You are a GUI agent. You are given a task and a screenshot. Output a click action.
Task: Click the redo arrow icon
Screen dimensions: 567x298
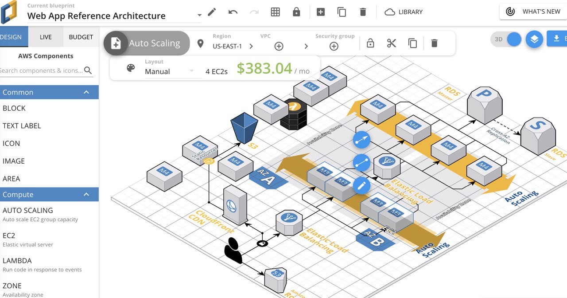pyautogui.click(x=254, y=12)
